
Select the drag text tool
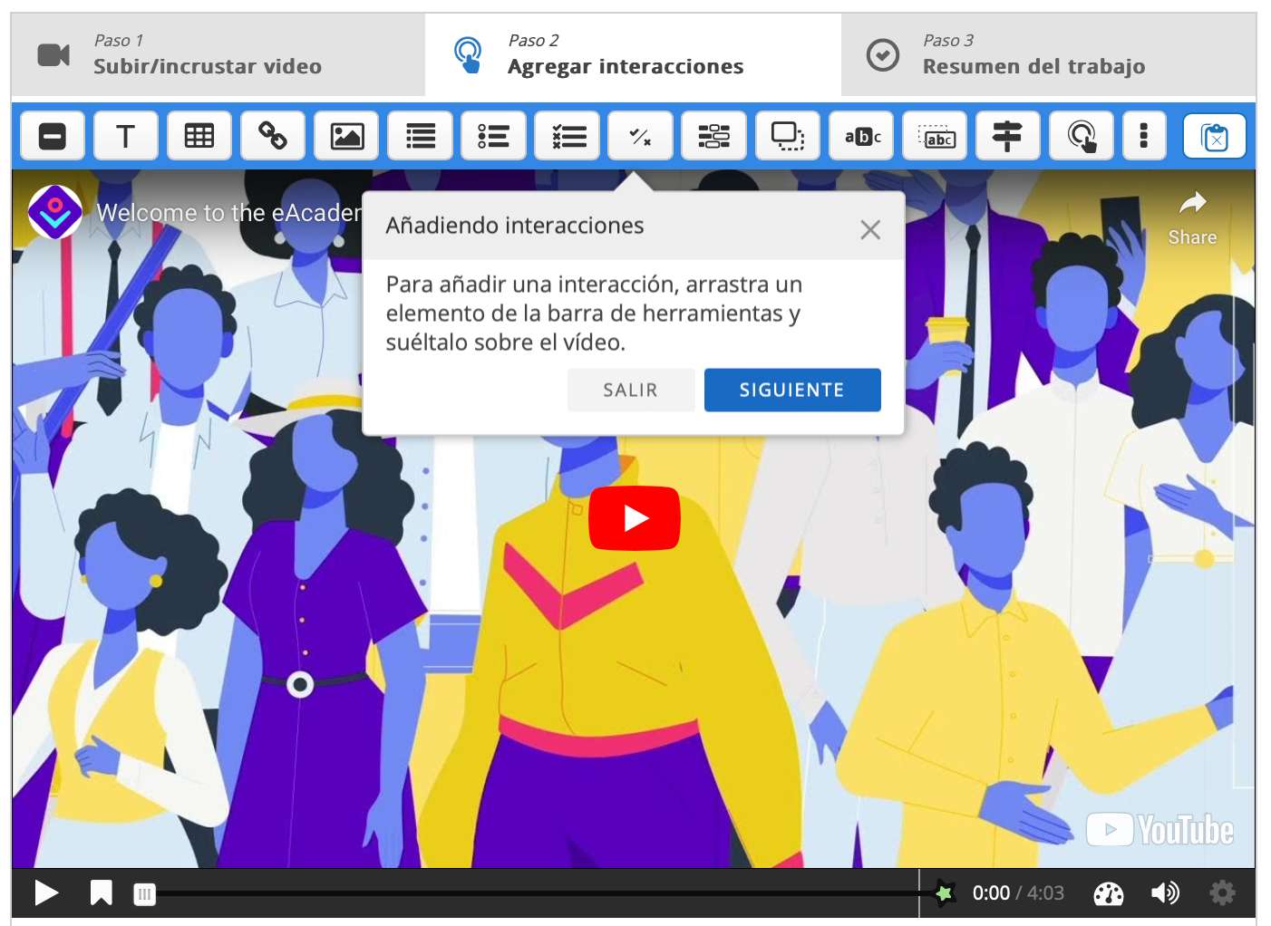click(935, 136)
